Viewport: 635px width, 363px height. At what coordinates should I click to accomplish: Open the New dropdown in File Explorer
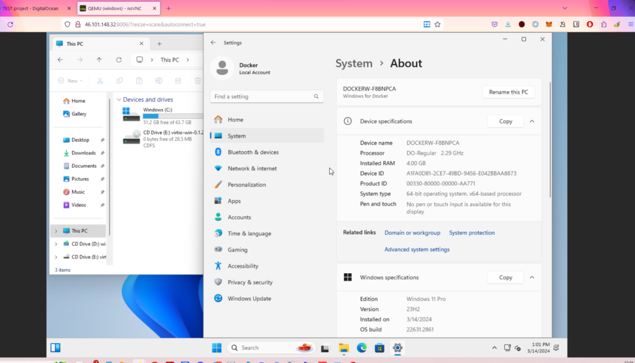point(70,81)
